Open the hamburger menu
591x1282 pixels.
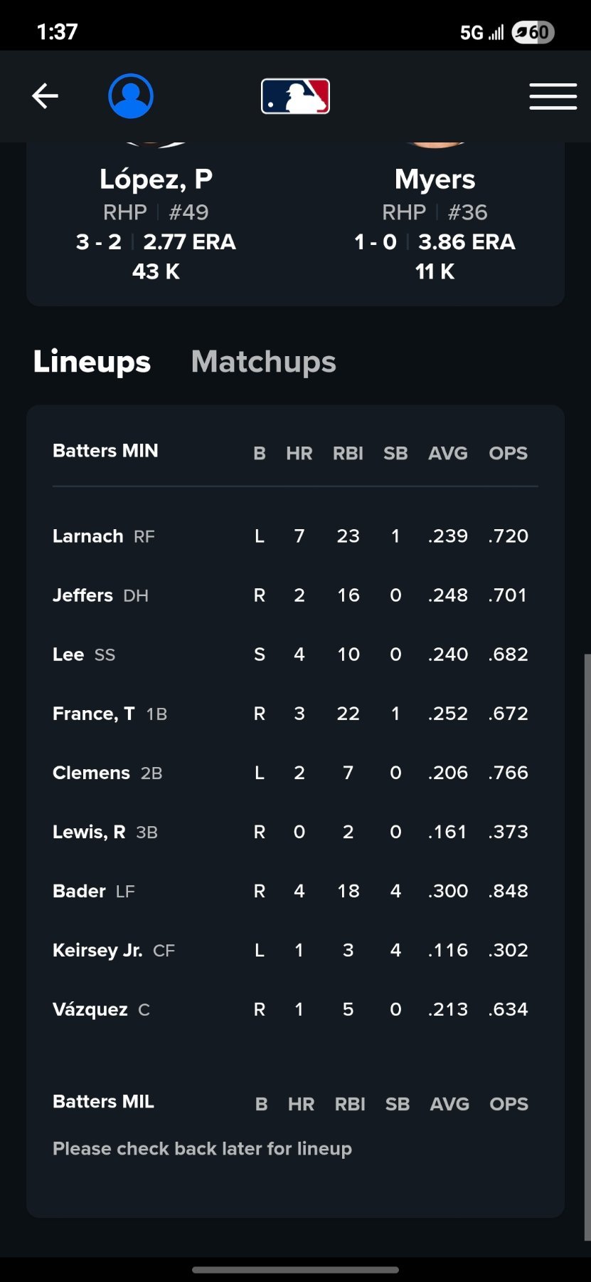(x=553, y=96)
